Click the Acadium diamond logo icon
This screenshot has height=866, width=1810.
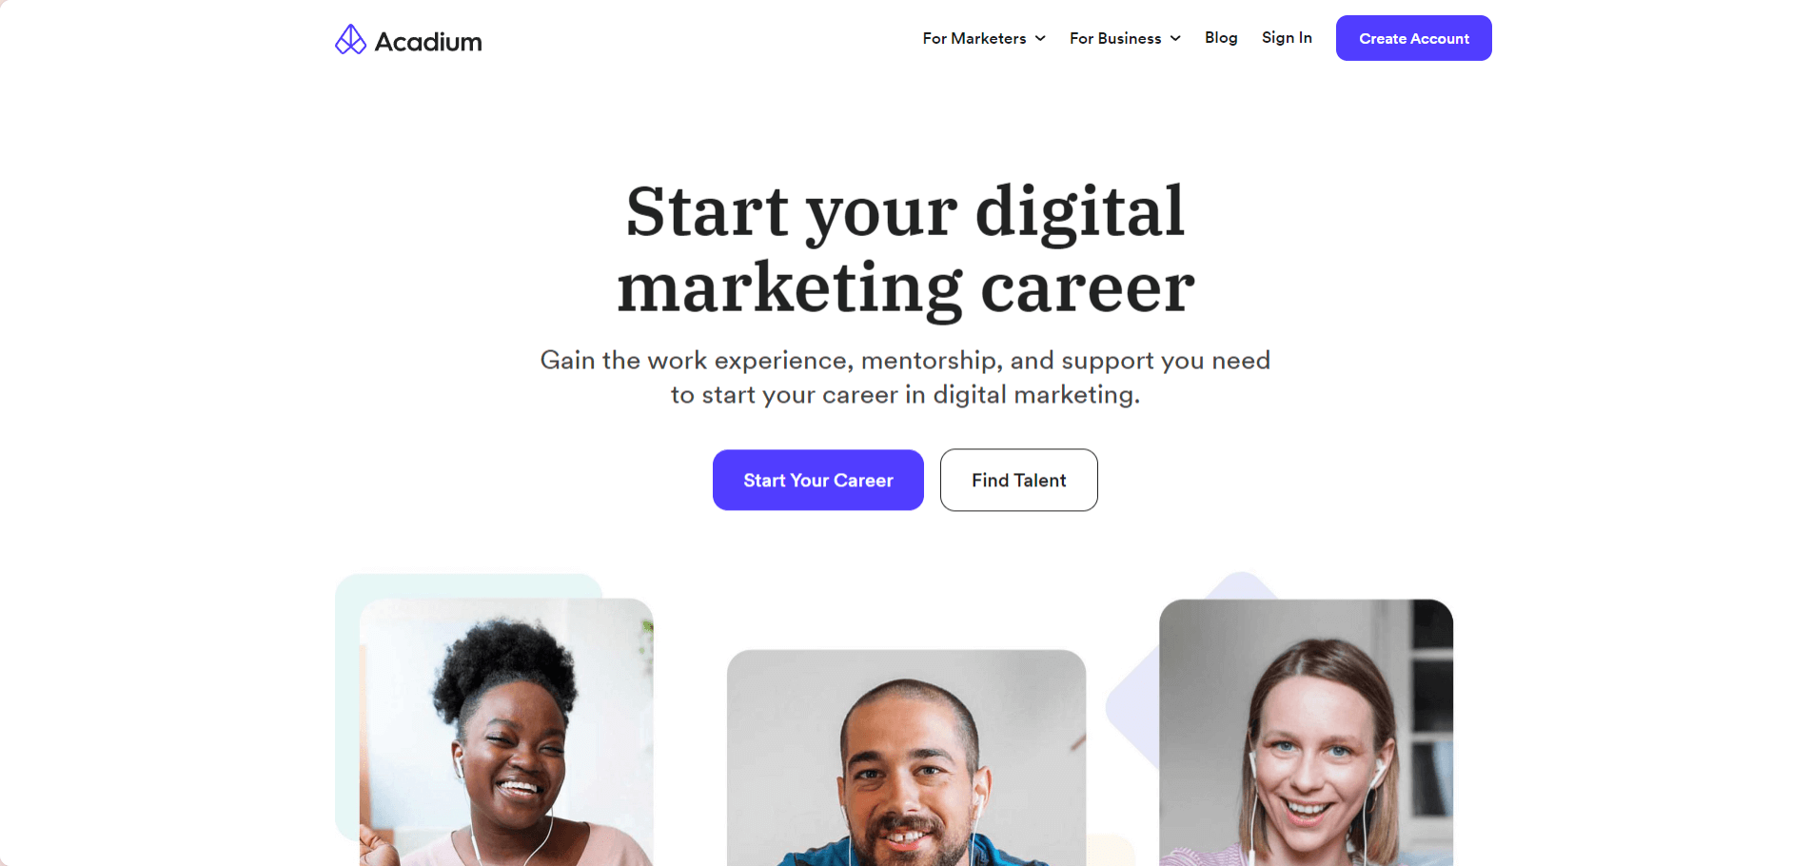(350, 39)
